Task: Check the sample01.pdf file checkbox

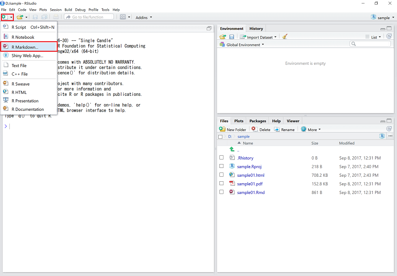Action: tap(221, 183)
